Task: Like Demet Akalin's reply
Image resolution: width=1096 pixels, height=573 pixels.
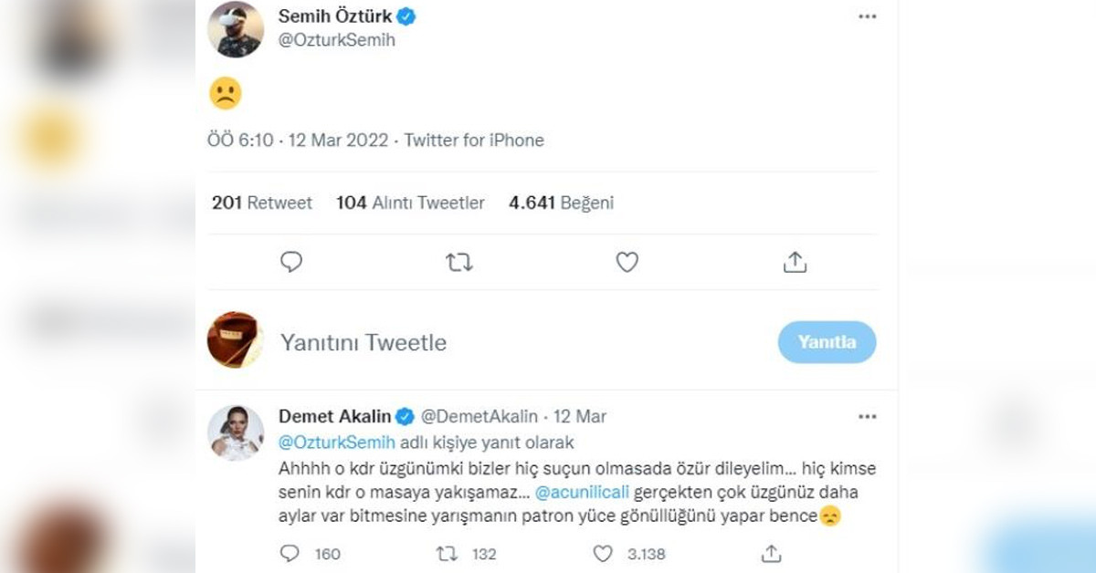Action: click(603, 554)
